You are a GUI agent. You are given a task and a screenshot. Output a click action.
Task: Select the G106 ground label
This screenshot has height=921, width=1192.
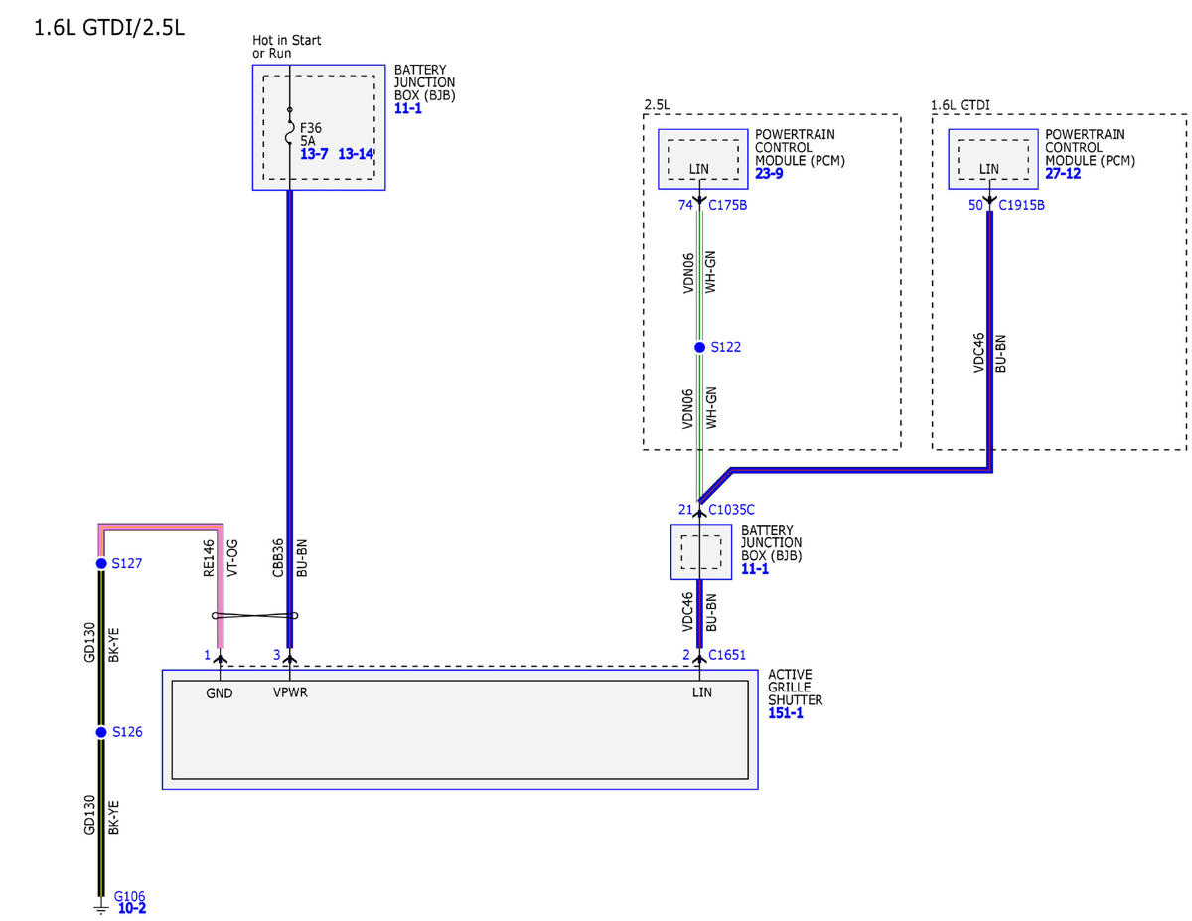pyautogui.click(x=130, y=895)
